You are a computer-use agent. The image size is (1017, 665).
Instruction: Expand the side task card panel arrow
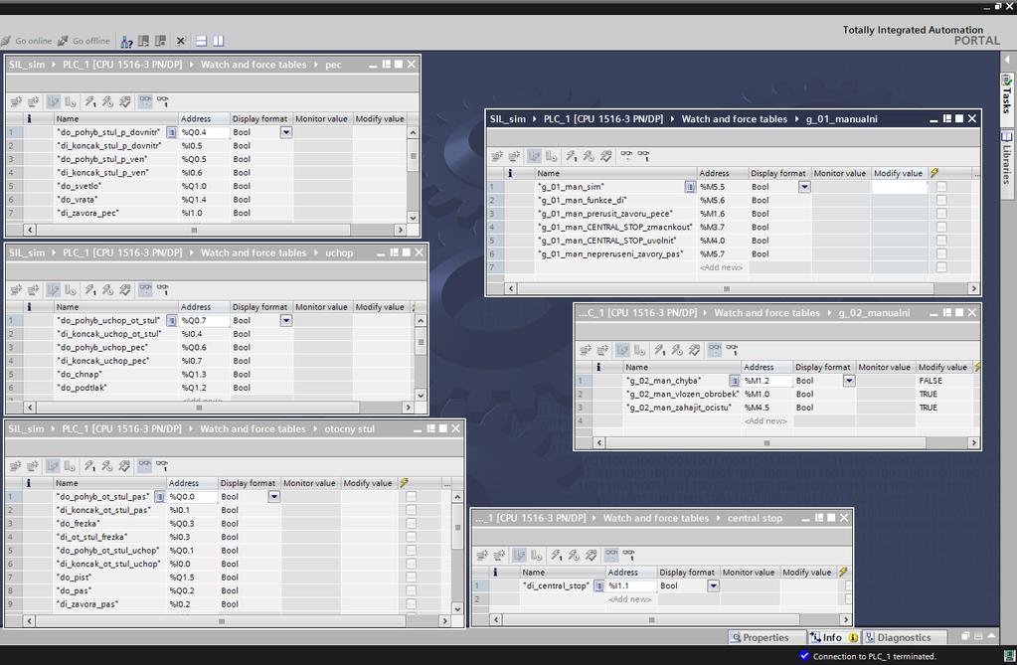click(x=1007, y=60)
